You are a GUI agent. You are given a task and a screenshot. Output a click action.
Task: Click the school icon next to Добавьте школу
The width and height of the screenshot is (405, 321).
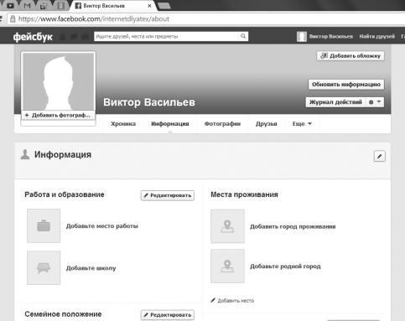click(x=44, y=267)
